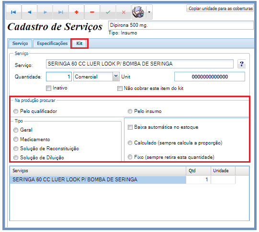Switch to the Especificações tab
The width and height of the screenshot is (259, 232).
tap(52, 44)
